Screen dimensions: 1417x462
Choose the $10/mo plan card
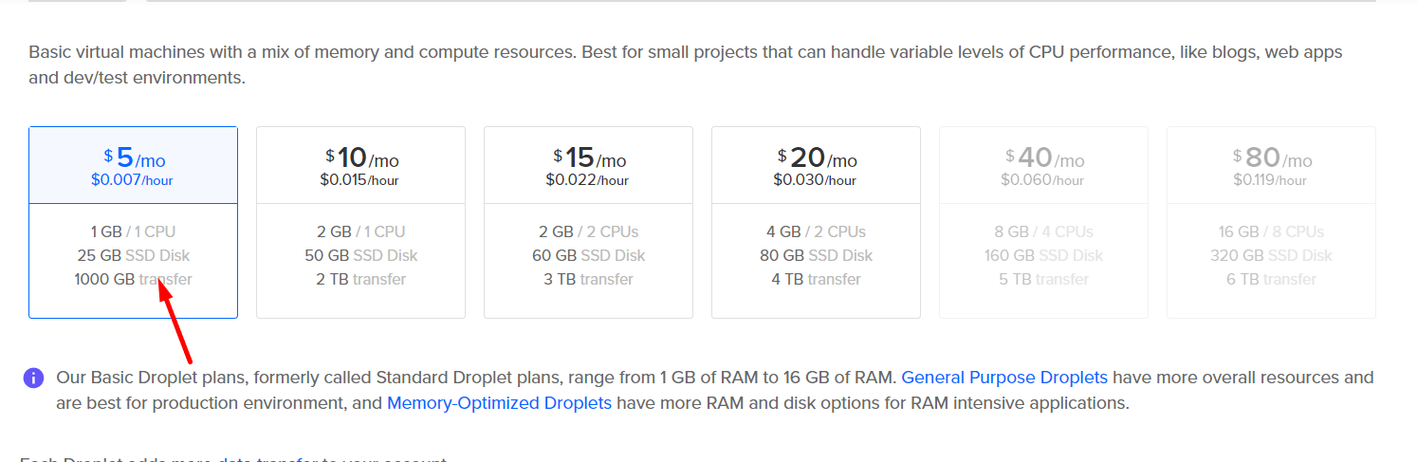360,222
